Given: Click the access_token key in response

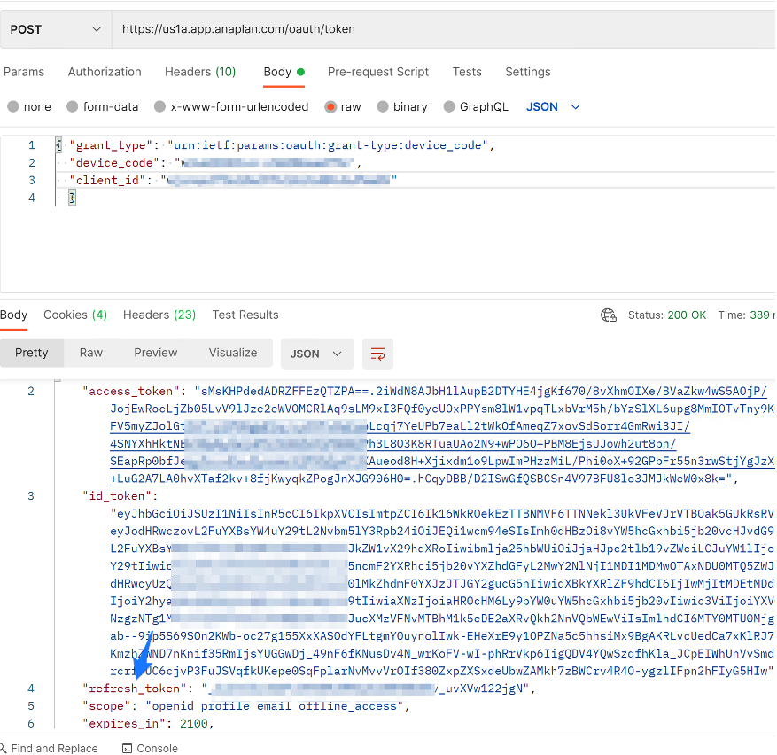Looking at the screenshot, I should 131,391.
